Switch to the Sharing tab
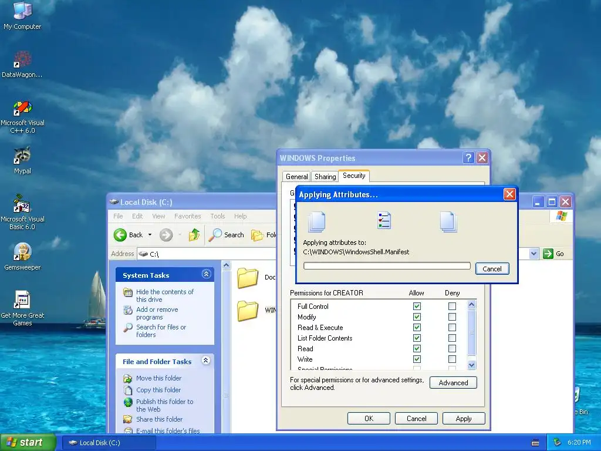Screen dimensions: 601x451 point(325,176)
